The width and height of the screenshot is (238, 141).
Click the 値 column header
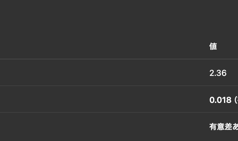pos(213,46)
